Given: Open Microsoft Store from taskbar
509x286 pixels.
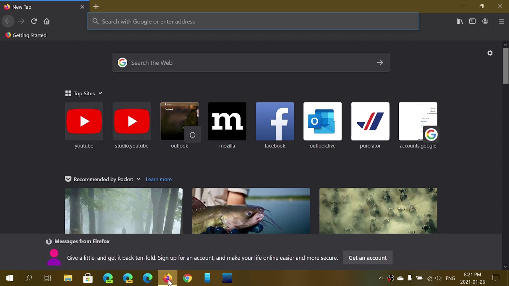Looking at the screenshot, I should point(88,278).
